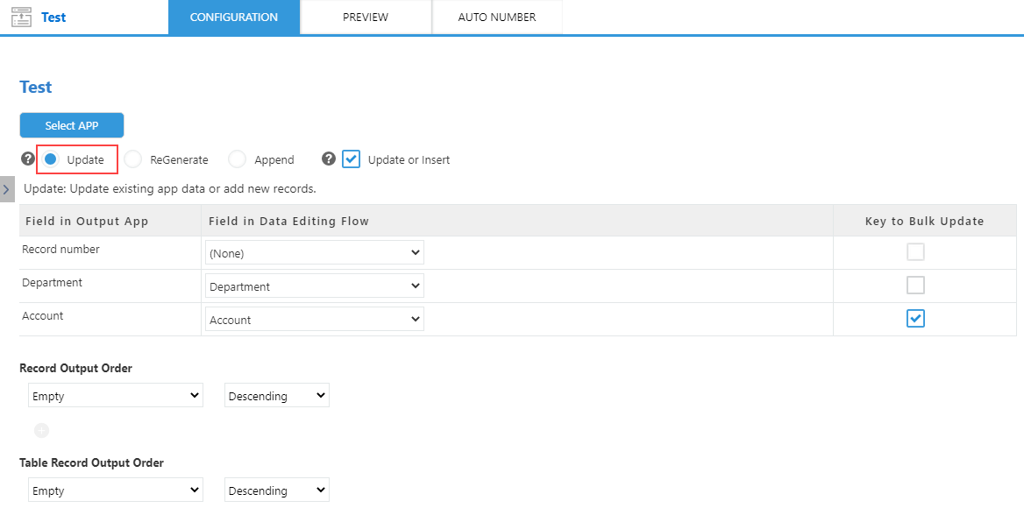This screenshot has height=515, width=1024.
Task: Open Table Record Output Order Descending dropdown
Action: pyautogui.click(x=277, y=490)
